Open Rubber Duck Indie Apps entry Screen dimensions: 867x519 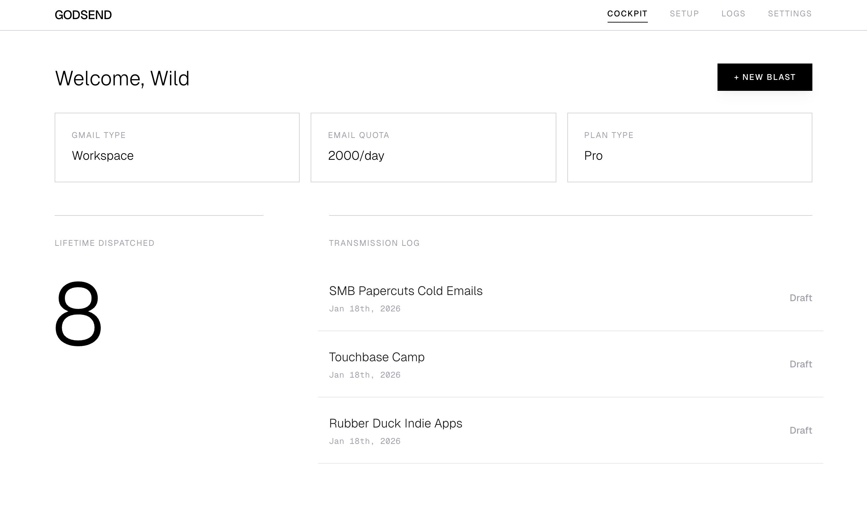click(395, 423)
